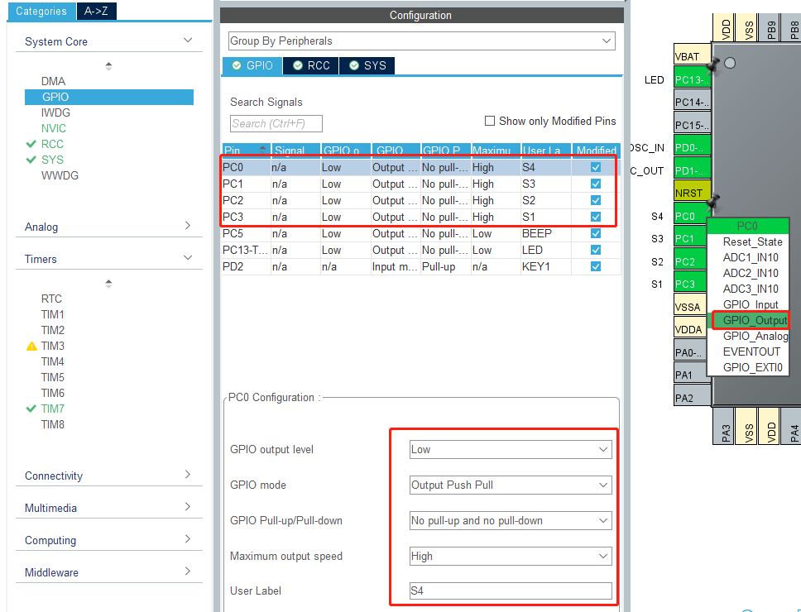Screen dimensions: 801x612
Task: Click the VSSA pin box
Action: point(690,307)
